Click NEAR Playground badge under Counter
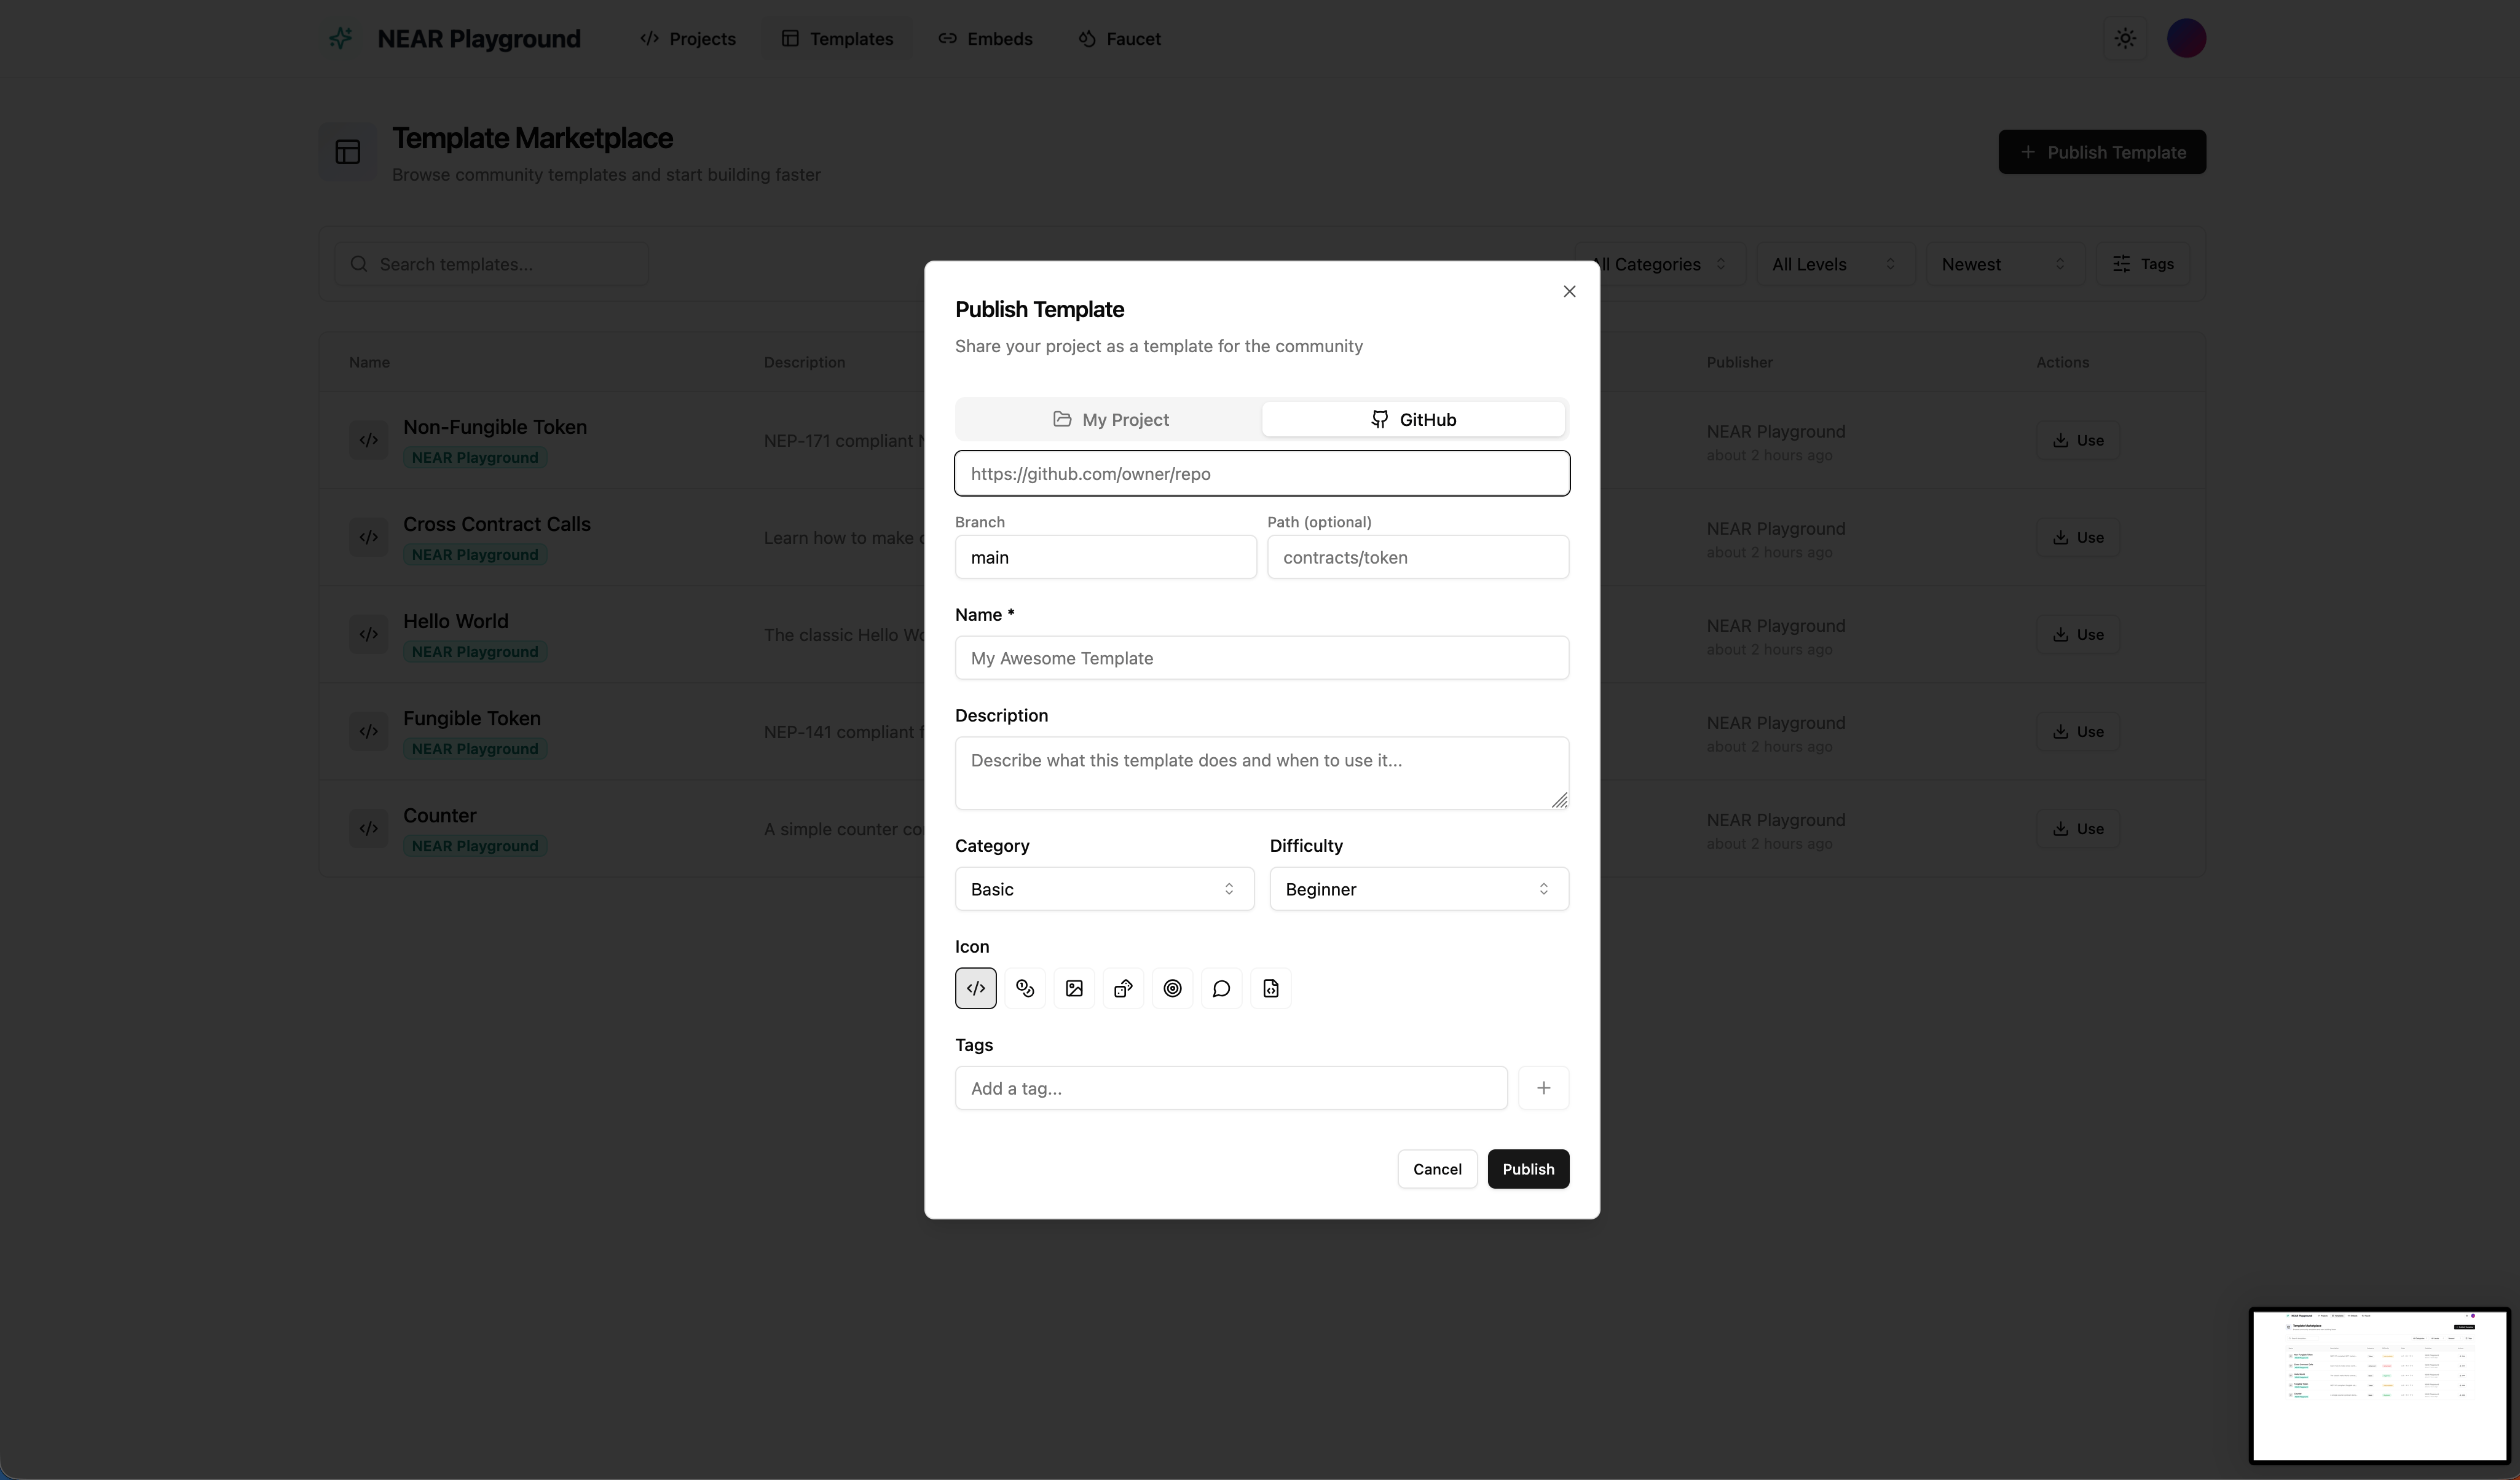This screenshot has height=1480, width=2520. [x=475, y=846]
